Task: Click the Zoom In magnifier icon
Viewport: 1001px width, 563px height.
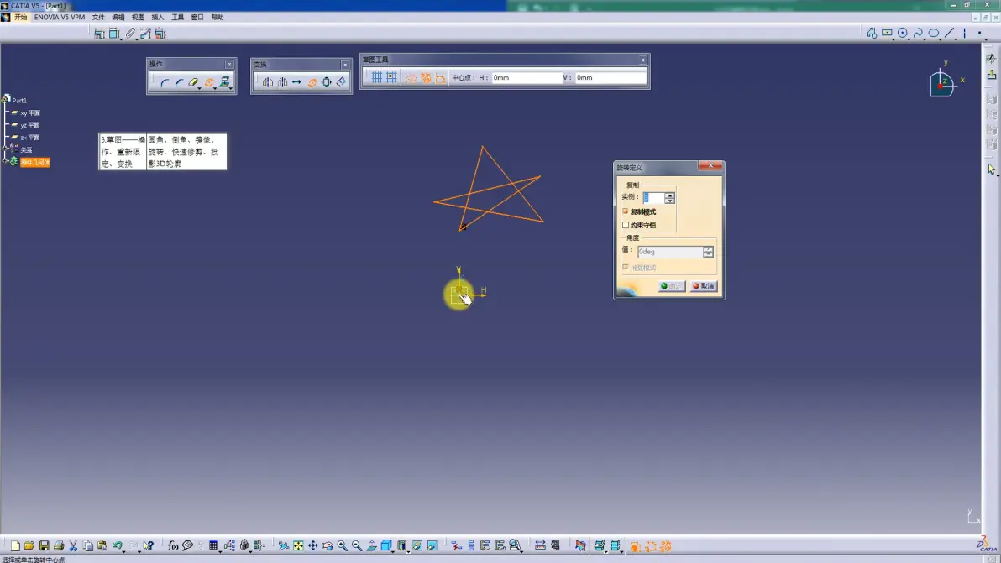Action: click(x=342, y=545)
